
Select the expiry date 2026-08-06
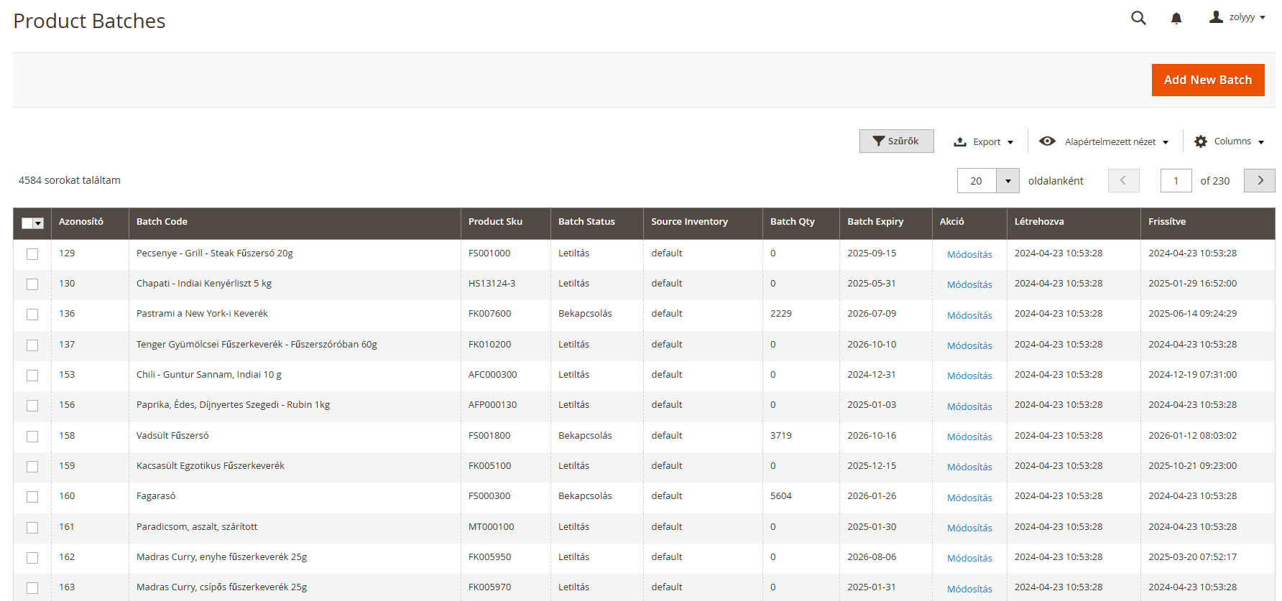click(872, 556)
